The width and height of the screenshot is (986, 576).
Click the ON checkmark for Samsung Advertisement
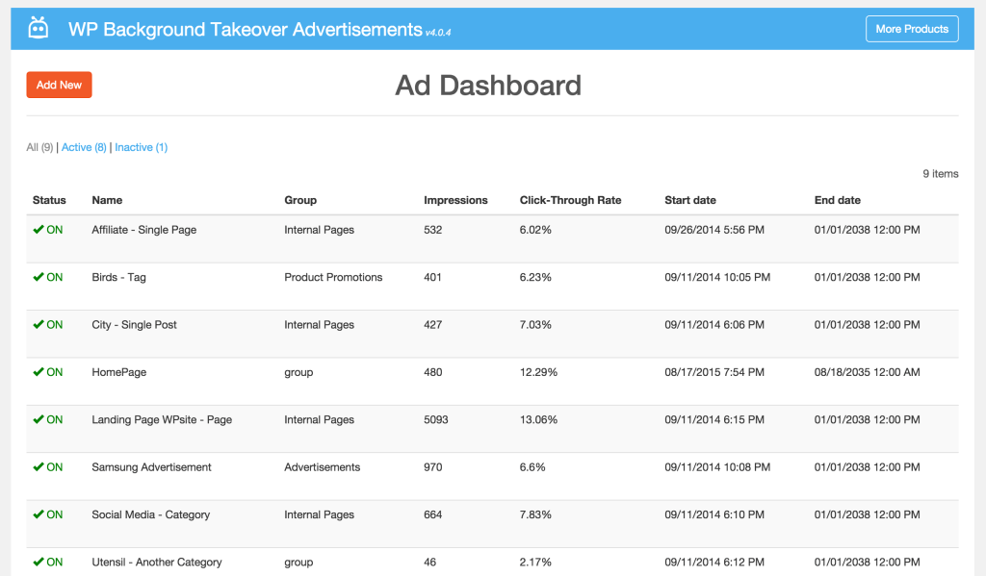[x=48, y=466]
